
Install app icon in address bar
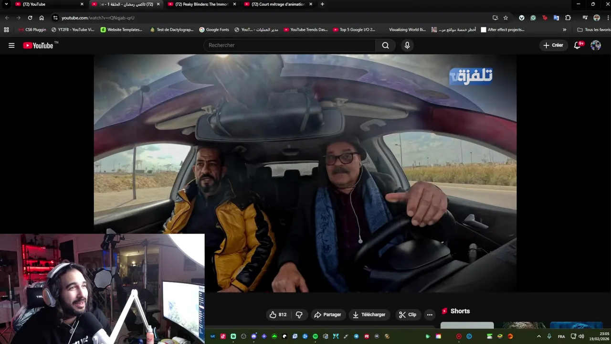[x=495, y=18]
